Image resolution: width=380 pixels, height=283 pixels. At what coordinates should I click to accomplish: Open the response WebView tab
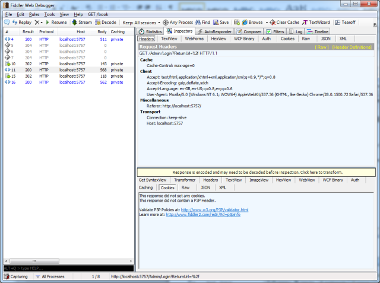coord(306,180)
